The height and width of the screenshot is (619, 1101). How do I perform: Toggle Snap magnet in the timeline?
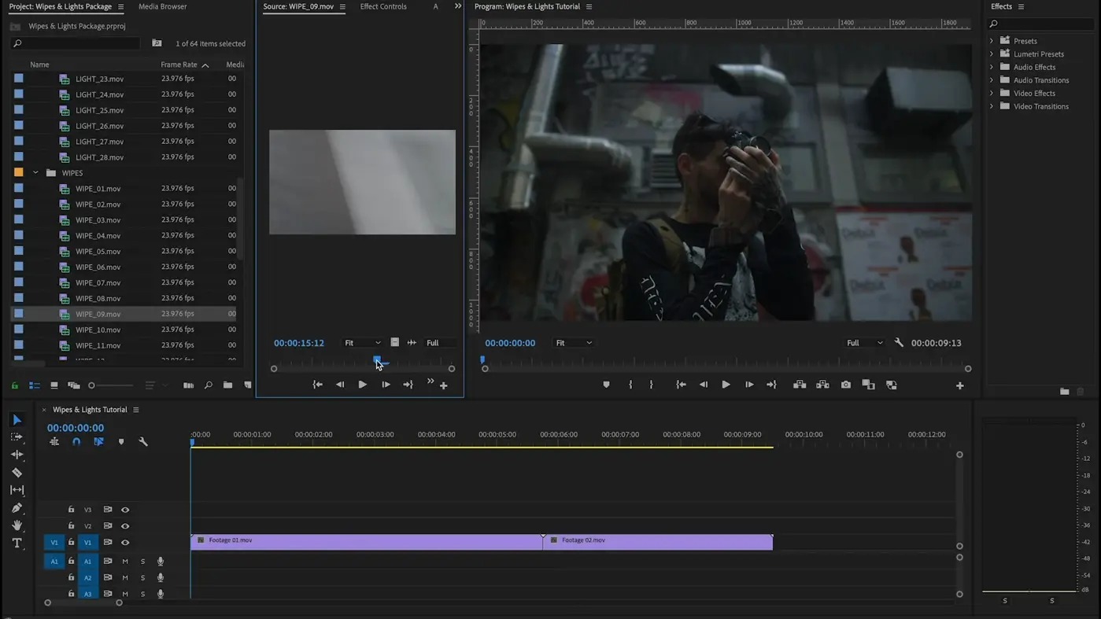point(76,442)
